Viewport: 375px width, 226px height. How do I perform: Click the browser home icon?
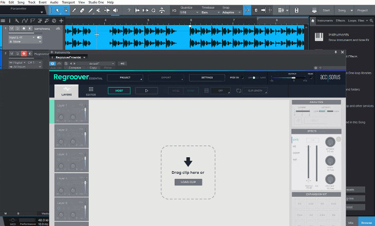312,21
